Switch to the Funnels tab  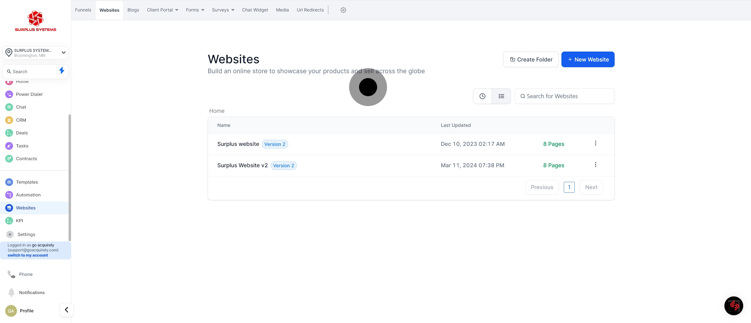(x=83, y=10)
